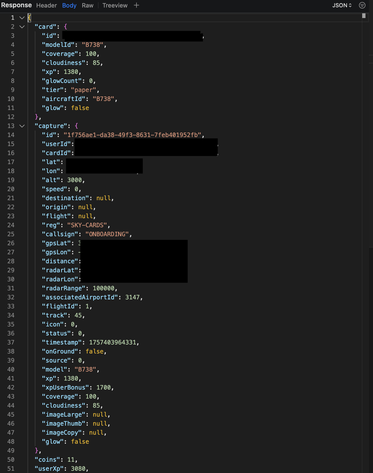Click the "userXp" value 3080
This screenshot has width=373, height=473.
(x=78, y=469)
